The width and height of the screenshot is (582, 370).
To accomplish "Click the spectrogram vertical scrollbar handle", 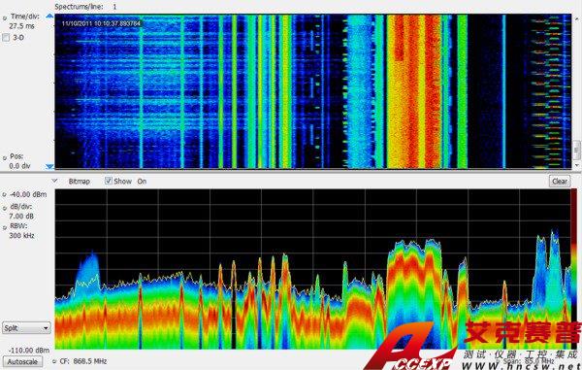I will (576, 151).
